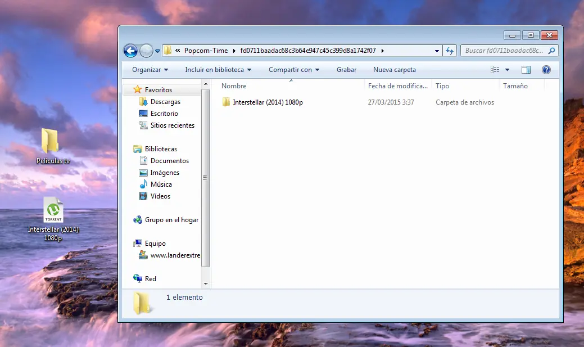
Task: Click date 27/03/2015 3:37 cell
Action: (391, 102)
